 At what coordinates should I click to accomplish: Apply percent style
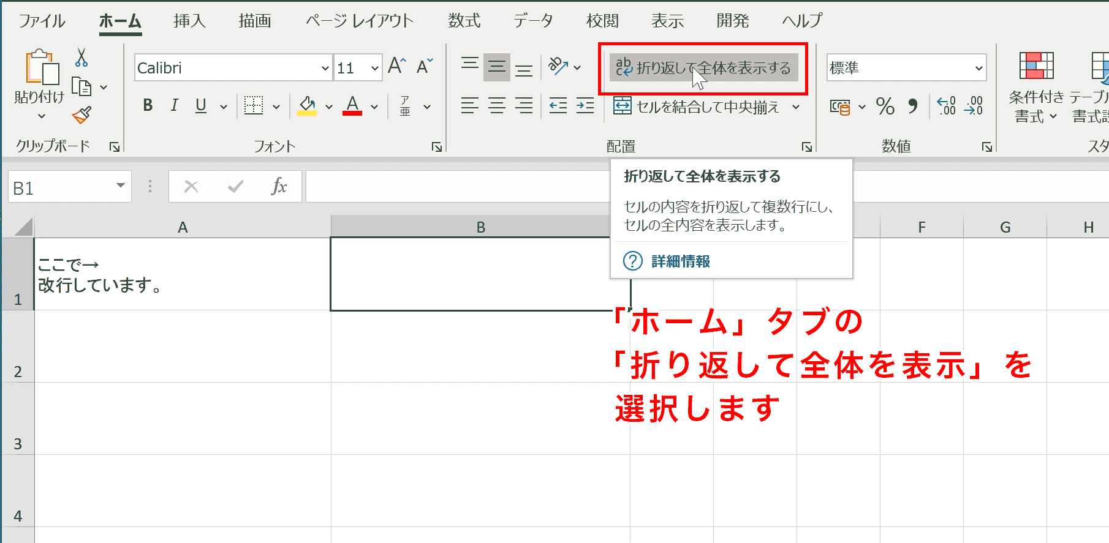pyautogui.click(x=885, y=107)
